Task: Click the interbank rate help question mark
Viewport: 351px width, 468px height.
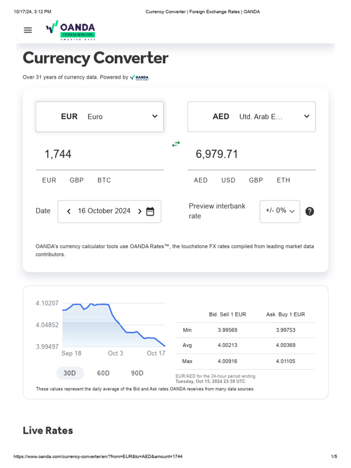Action: 309,211
